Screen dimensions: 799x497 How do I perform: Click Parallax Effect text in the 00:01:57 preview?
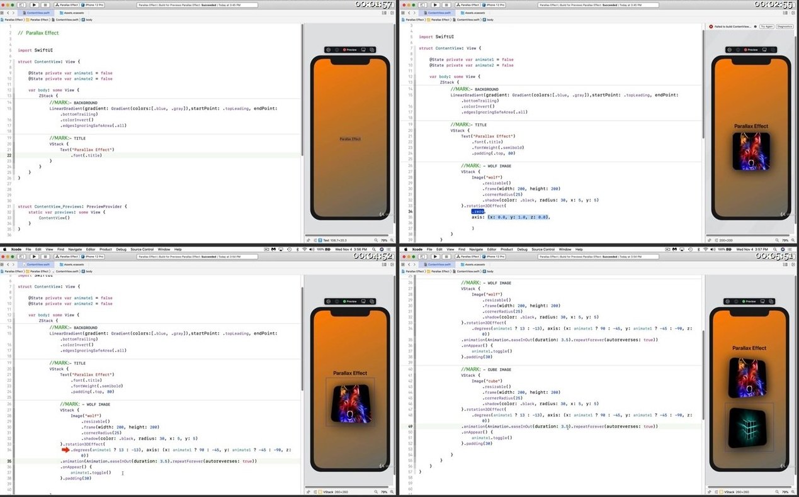click(351, 138)
